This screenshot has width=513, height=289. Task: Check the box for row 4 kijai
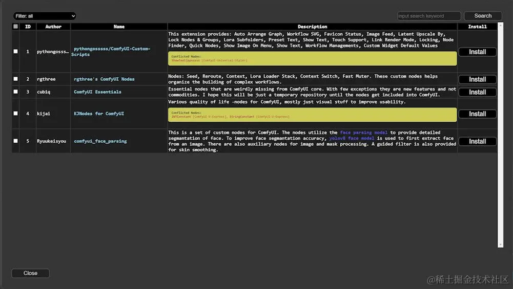tap(15, 114)
